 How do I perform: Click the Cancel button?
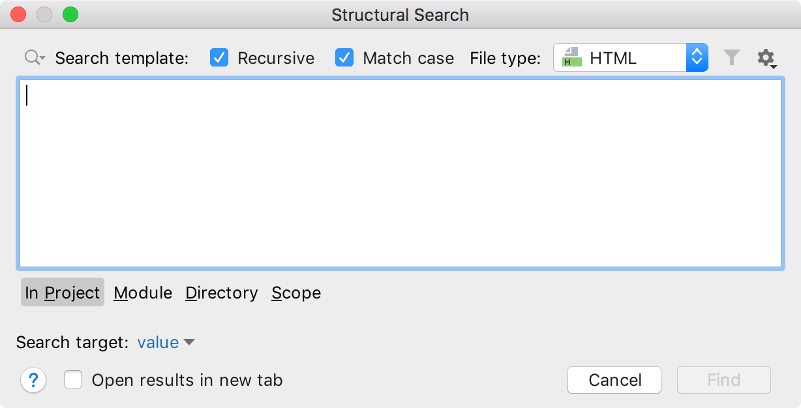point(614,380)
